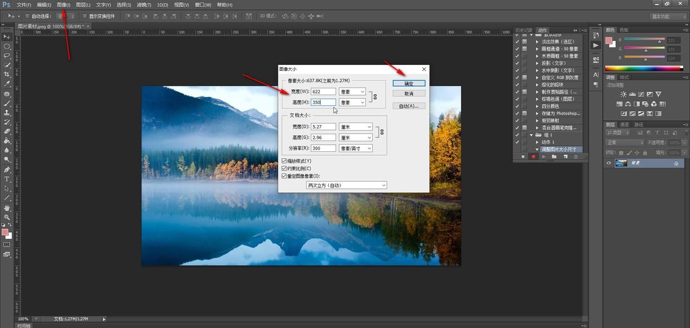Image resolution: width=690 pixels, height=328 pixels.
Task: Open the 图像(I) menu
Action: click(x=63, y=5)
